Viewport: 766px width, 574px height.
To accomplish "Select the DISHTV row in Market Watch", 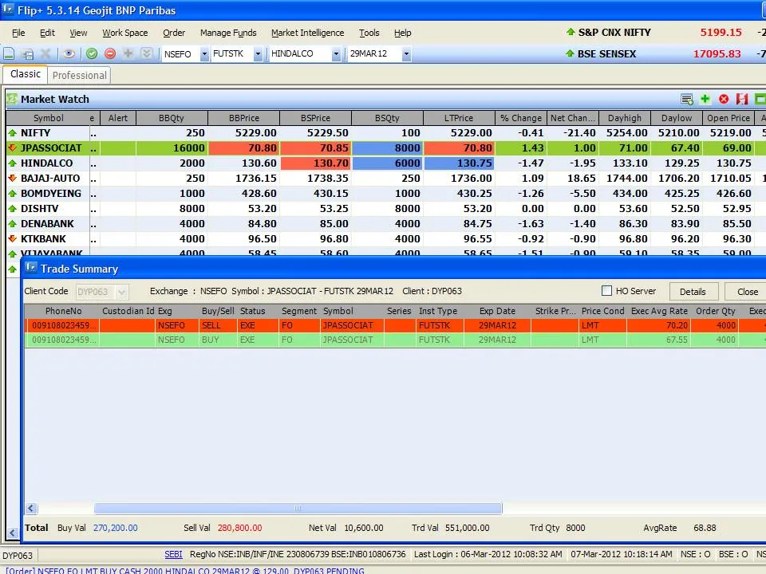I will click(386, 208).
